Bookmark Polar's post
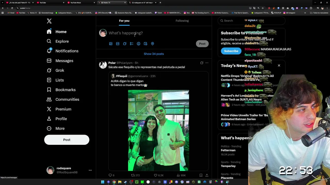The width and height of the screenshot is (330, 185). [x=201, y=175]
